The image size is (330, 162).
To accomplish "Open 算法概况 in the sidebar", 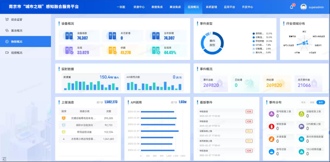I will coord(16,31).
